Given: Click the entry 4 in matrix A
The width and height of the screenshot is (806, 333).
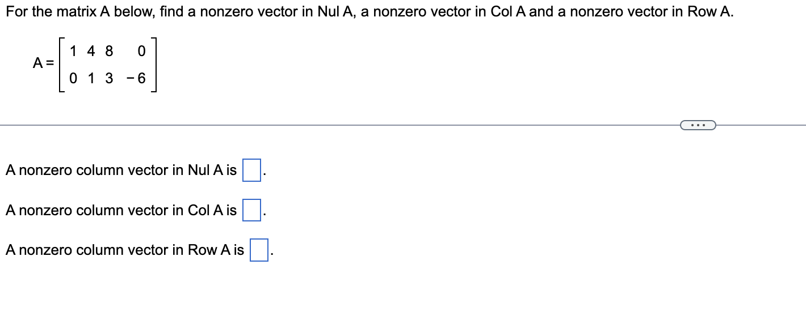Looking at the screenshot, I should click(x=90, y=51).
